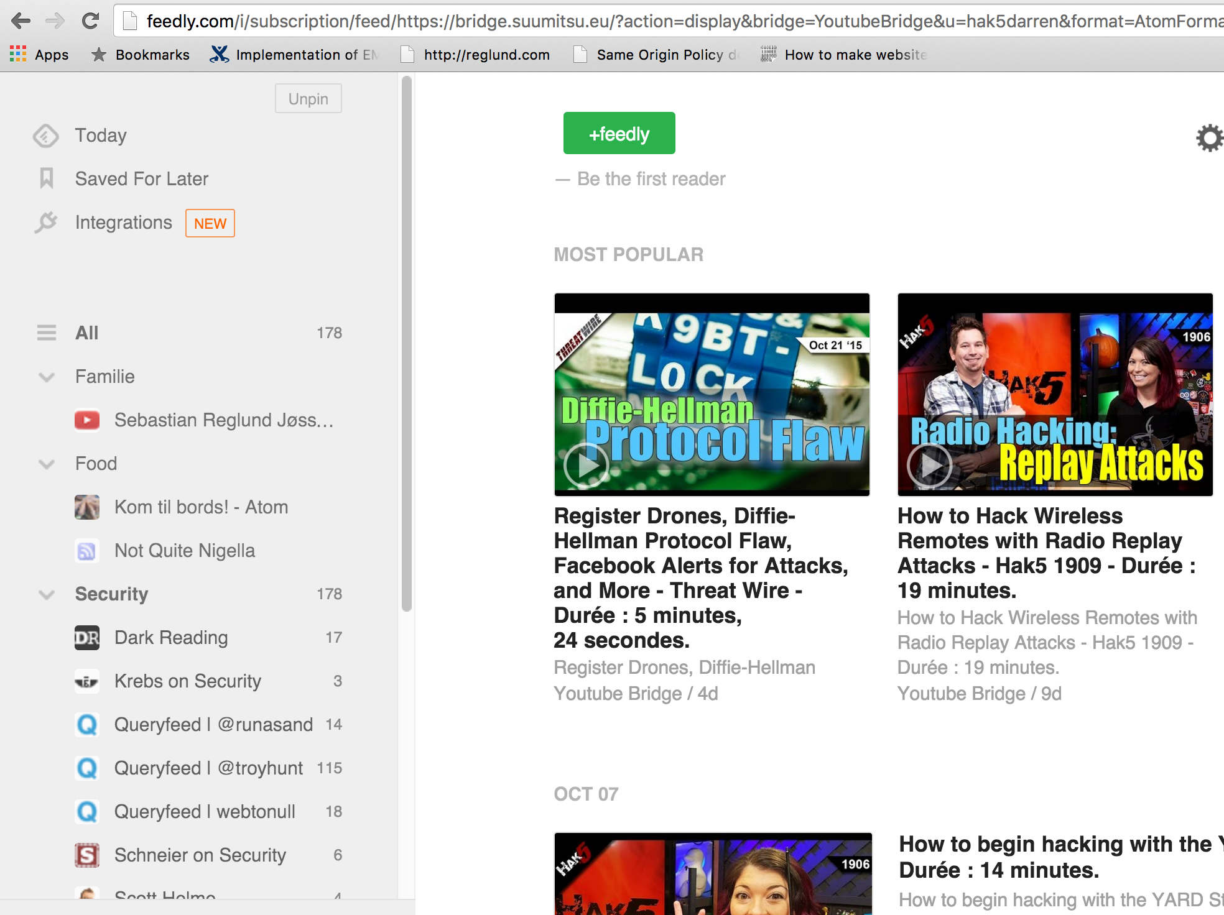Viewport: 1224px width, 915px height.
Task: Open Not Quite Nigella feed
Action: pos(185,551)
